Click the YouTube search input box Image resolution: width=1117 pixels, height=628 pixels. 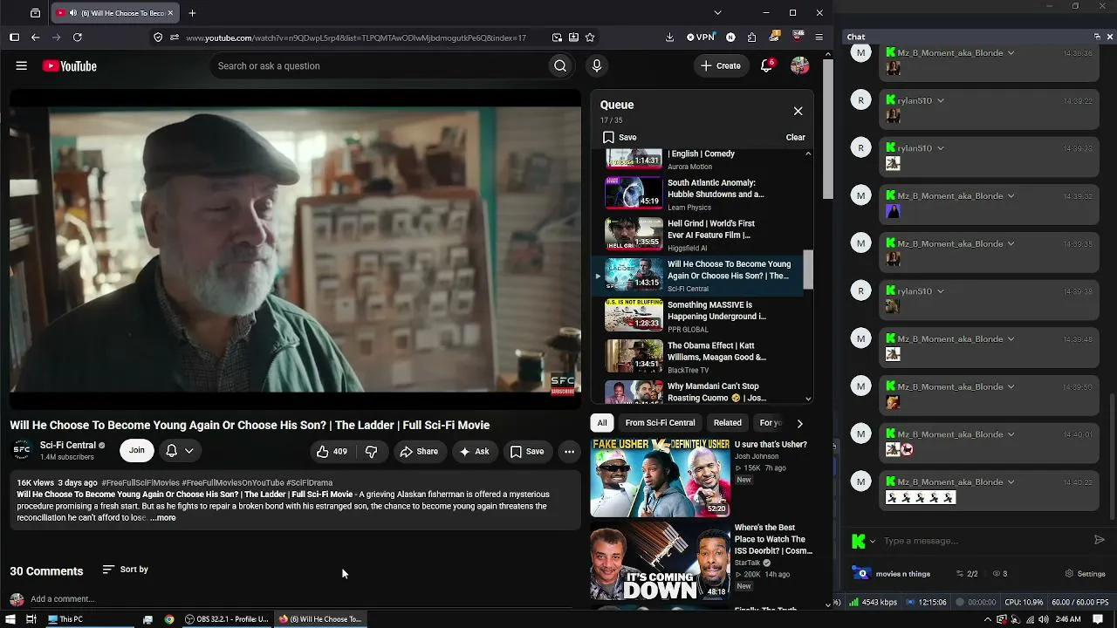(378, 66)
